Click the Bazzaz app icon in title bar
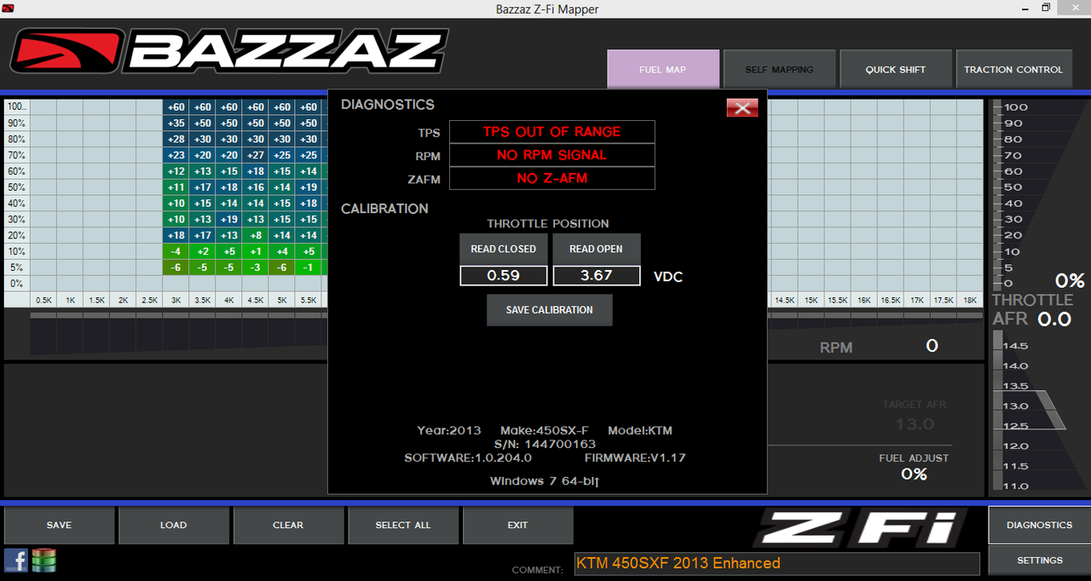 (9, 9)
